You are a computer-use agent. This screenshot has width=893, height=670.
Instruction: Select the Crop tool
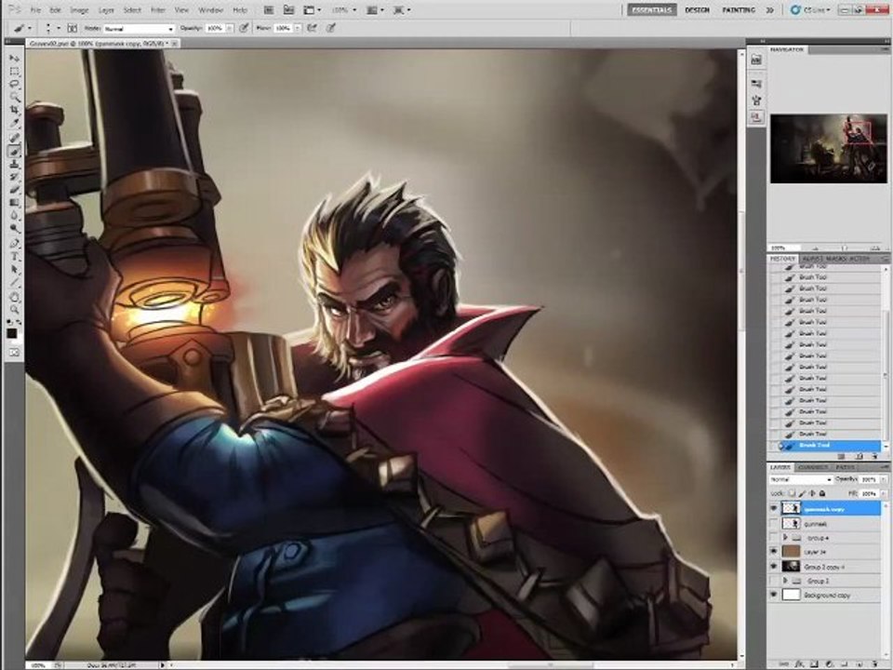[x=14, y=110]
